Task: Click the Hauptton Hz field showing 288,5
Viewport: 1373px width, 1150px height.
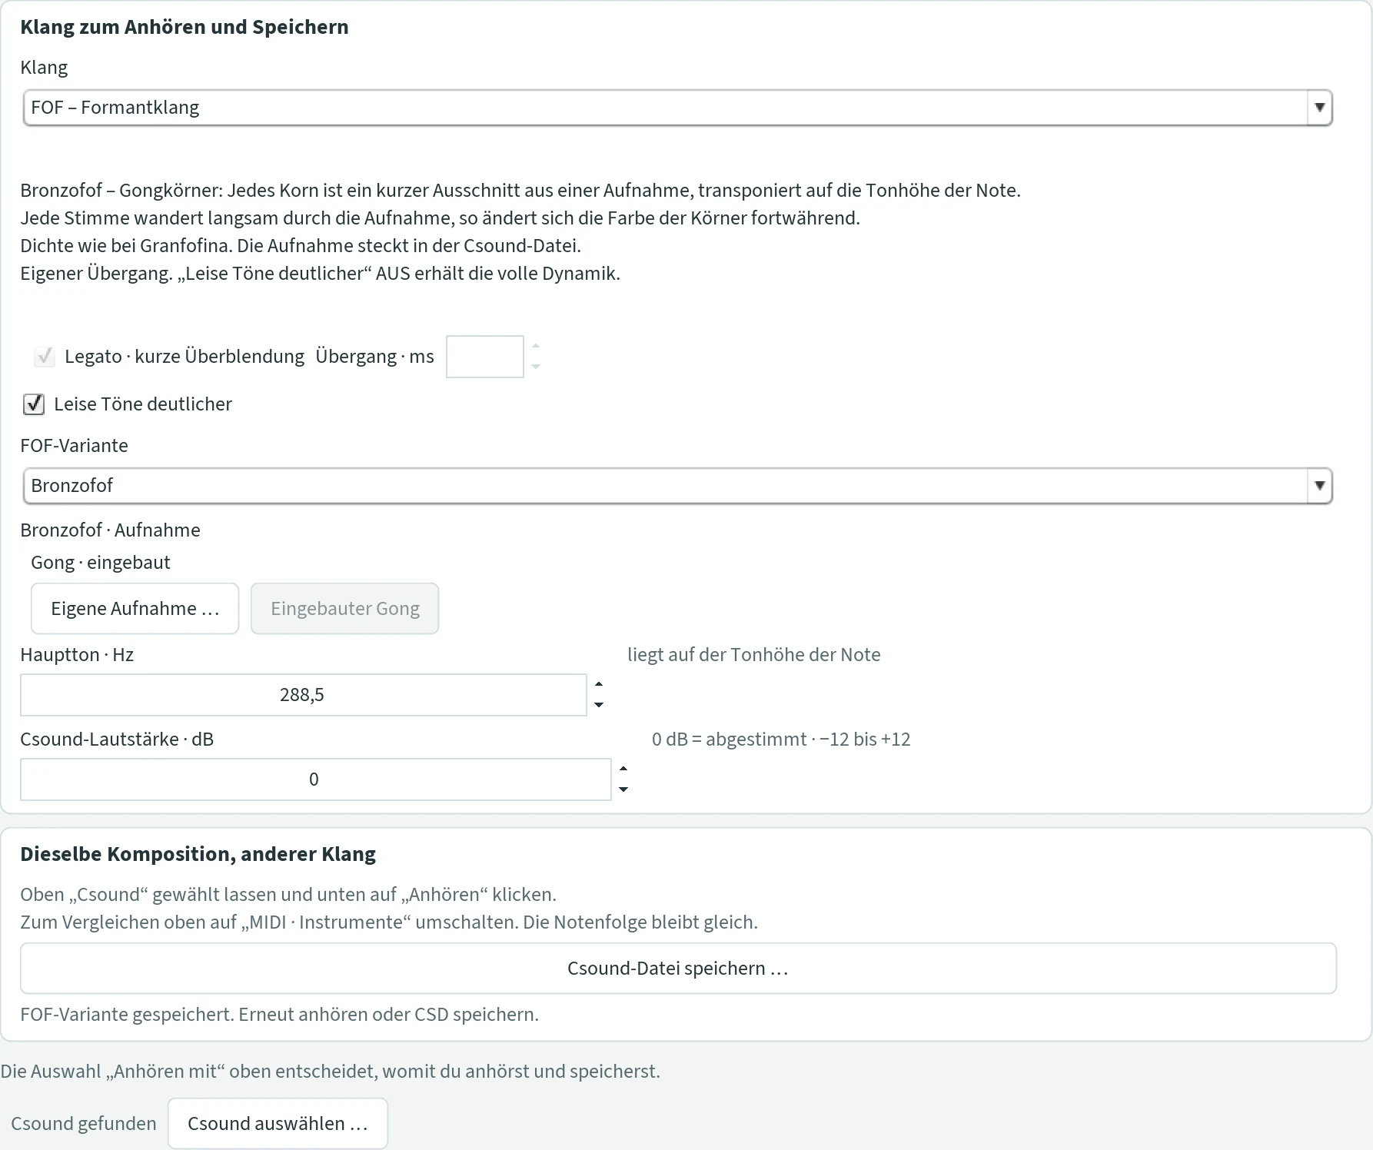Action: (304, 695)
